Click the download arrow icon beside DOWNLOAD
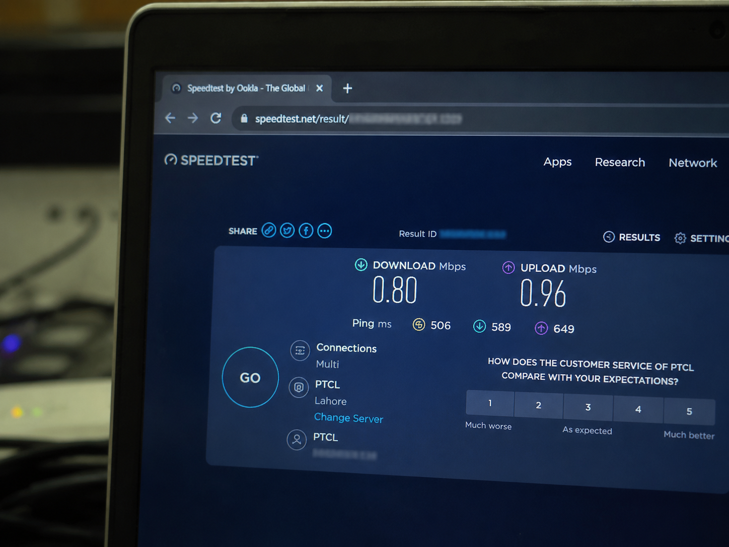This screenshot has height=547, width=729. [x=361, y=264]
